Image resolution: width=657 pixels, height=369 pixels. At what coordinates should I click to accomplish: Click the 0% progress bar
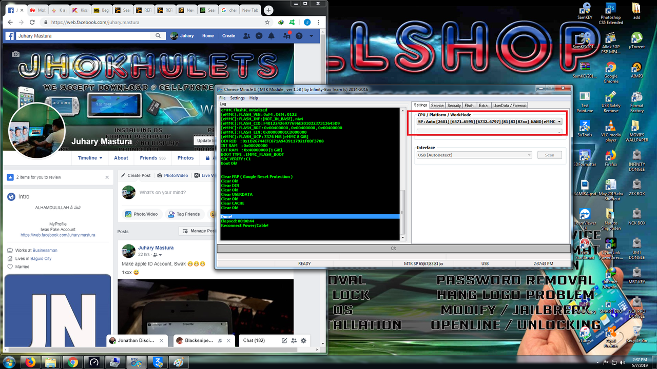coord(394,248)
